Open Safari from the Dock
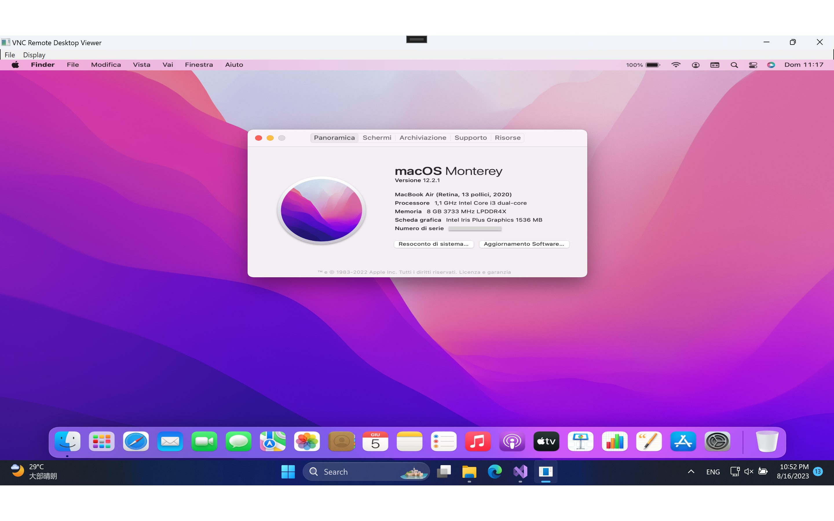The width and height of the screenshot is (834, 521). (x=136, y=441)
